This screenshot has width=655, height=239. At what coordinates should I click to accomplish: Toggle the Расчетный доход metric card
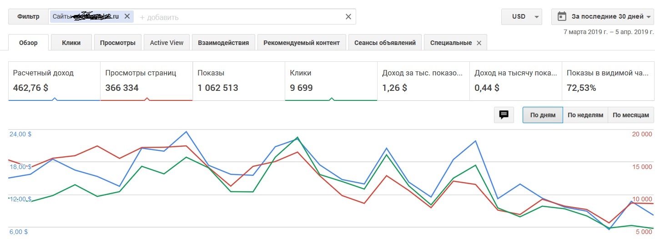pyautogui.click(x=54, y=81)
